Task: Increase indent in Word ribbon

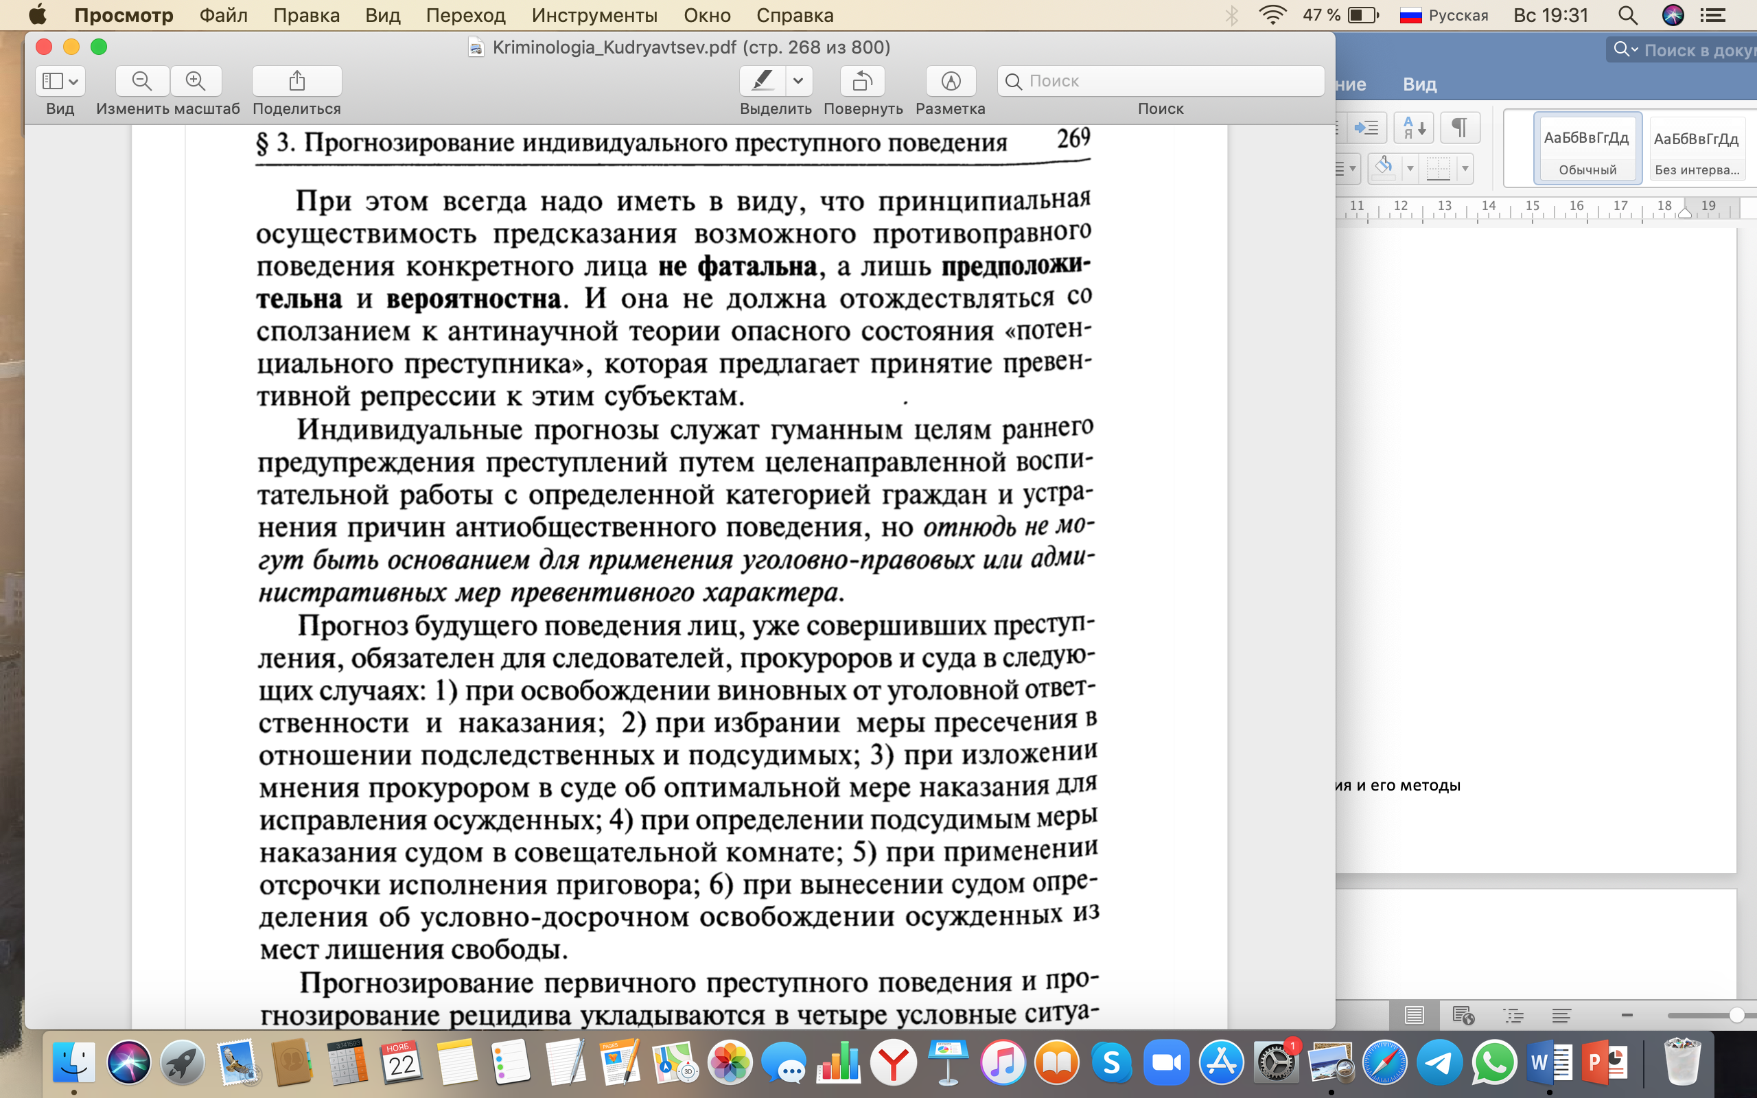Action: tap(1366, 128)
